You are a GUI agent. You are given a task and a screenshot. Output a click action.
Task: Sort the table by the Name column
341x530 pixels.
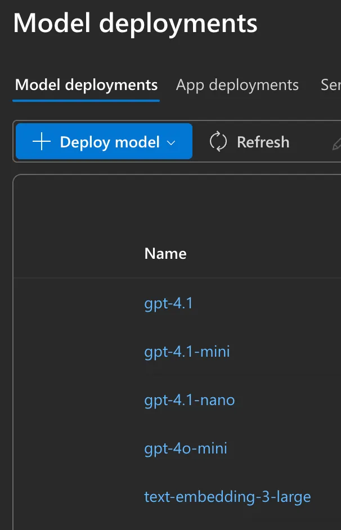(165, 253)
